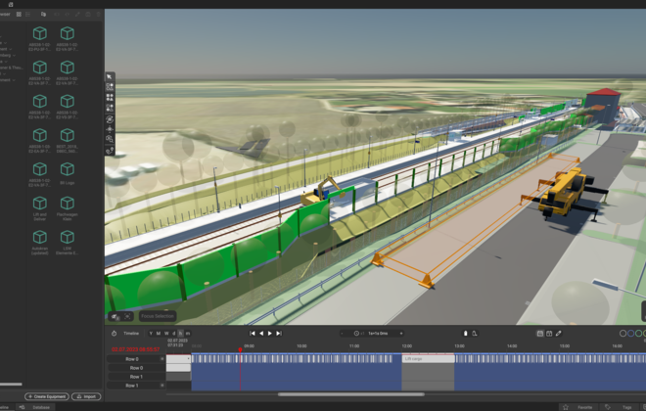The width and height of the screenshot is (646, 411).
Task: Expand the first Row 0 track
Action: coord(161,359)
